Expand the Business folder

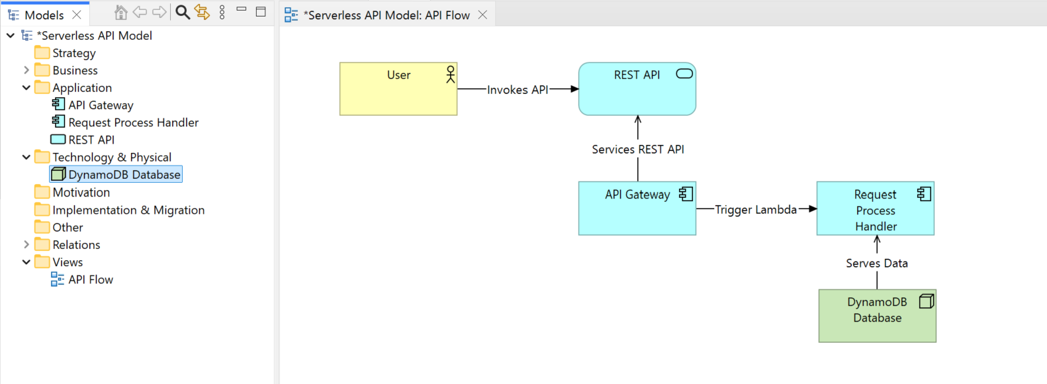pyautogui.click(x=26, y=70)
